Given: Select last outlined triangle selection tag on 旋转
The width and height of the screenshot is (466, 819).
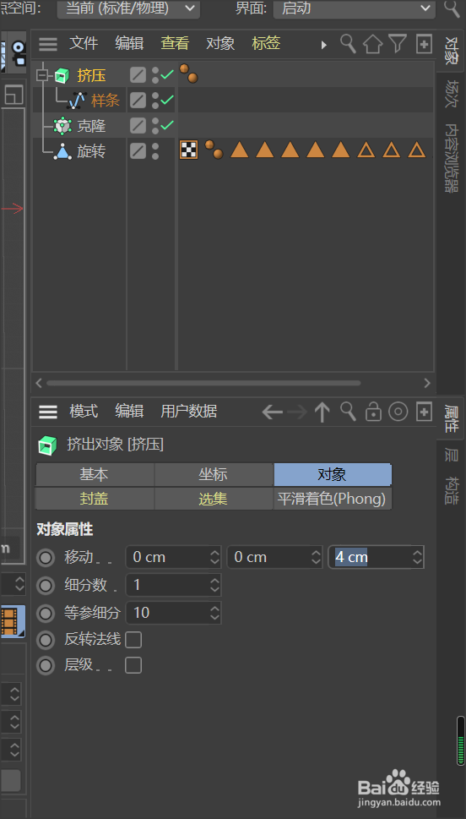Looking at the screenshot, I should point(416,150).
